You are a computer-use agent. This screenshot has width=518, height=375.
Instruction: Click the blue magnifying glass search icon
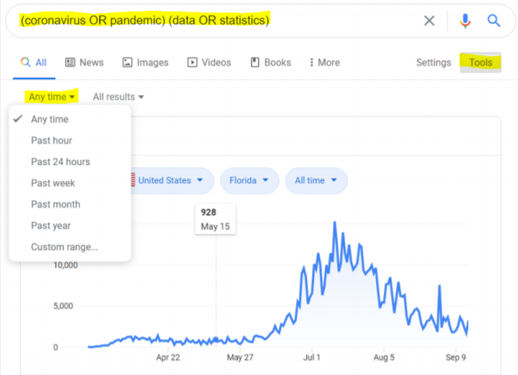click(x=493, y=21)
